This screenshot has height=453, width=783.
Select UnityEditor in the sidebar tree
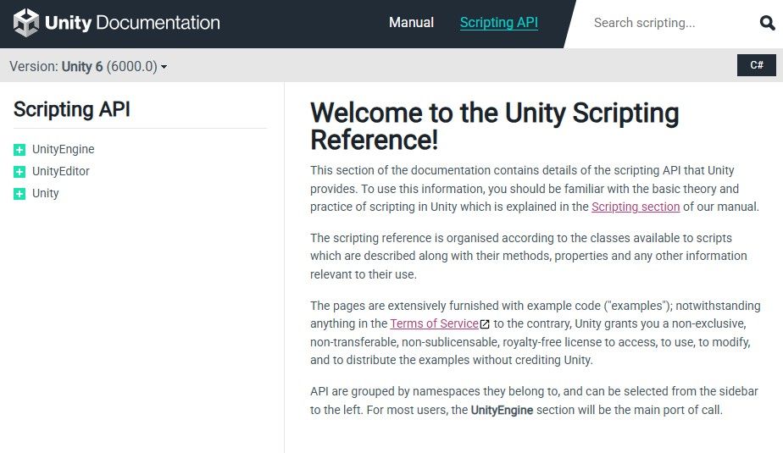point(61,171)
